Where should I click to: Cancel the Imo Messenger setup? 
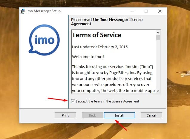click(x=151, y=115)
